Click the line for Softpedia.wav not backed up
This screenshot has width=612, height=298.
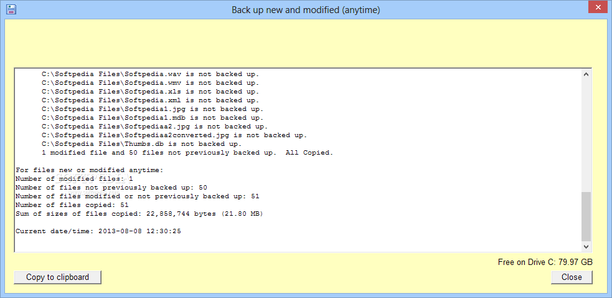pos(150,74)
